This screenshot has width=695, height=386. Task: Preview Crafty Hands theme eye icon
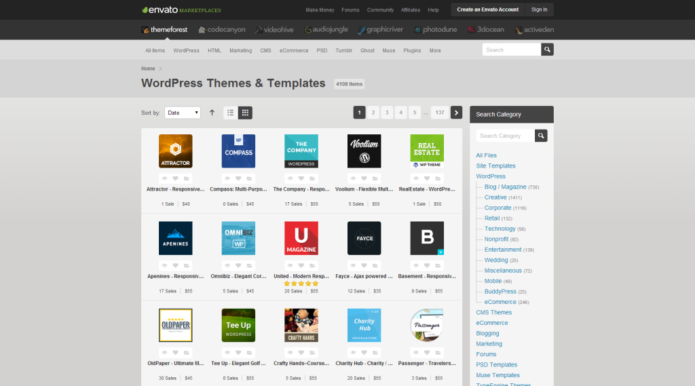tap(290, 353)
